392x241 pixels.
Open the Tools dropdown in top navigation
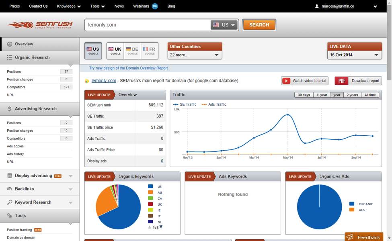click(98, 6)
